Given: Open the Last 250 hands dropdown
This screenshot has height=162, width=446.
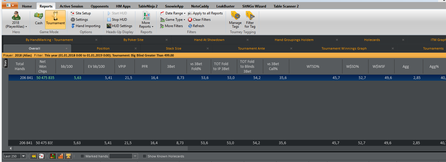Looking at the screenshot, I should [23, 156].
